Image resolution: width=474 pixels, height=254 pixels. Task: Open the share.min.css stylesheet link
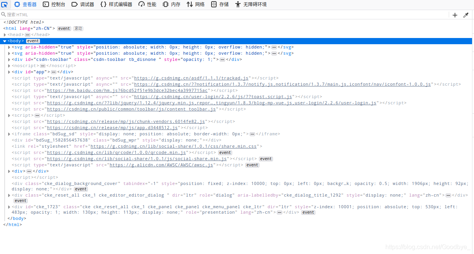point(174,147)
